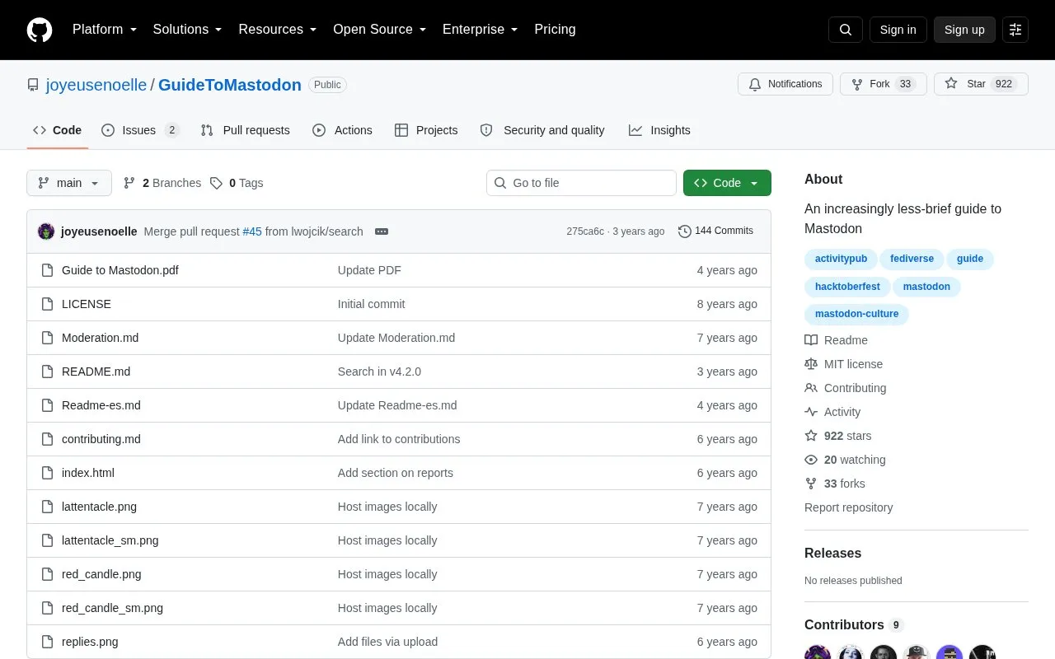Image resolution: width=1055 pixels, height=659 pixels.
Task: Expand the green Code dropdown button
Action: (727, 183)
